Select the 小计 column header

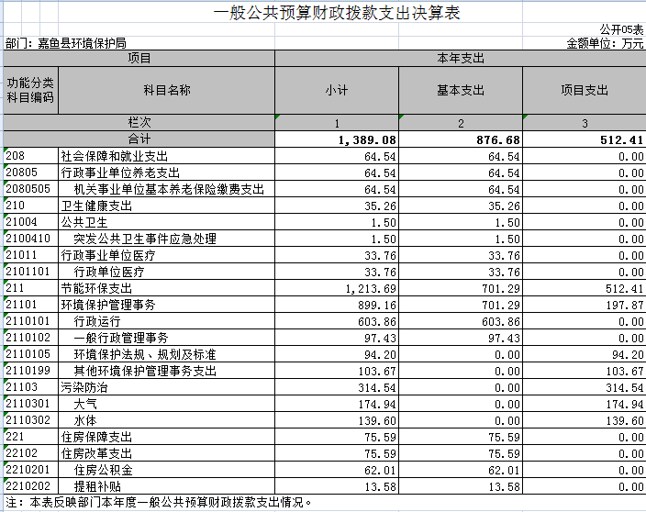pos(337,90)
